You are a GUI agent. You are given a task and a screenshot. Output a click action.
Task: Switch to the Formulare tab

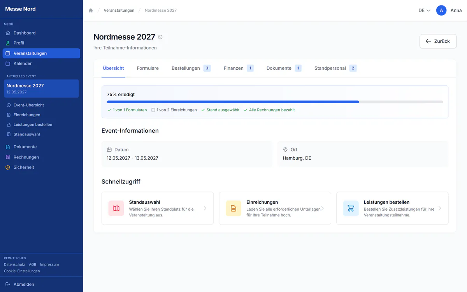pyautogui.click(x=148, y=68)
